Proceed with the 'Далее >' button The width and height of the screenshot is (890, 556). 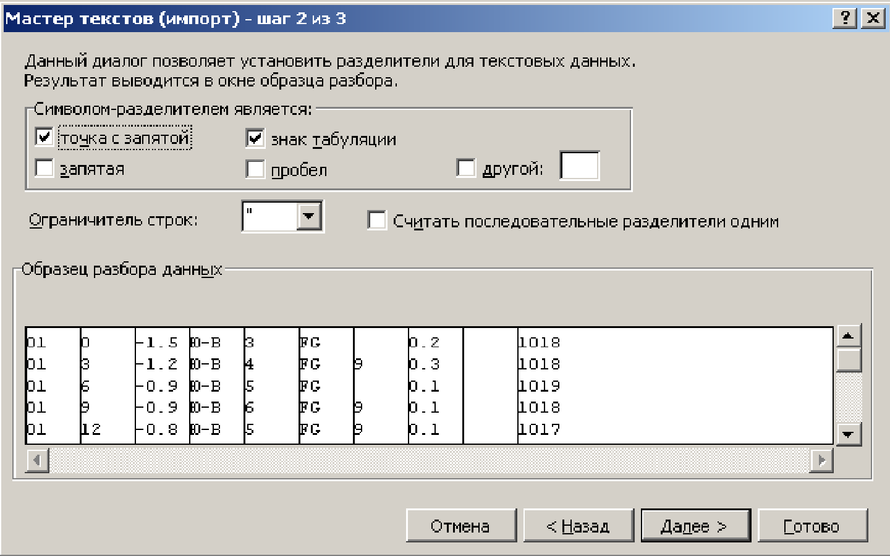click(695, 526)
